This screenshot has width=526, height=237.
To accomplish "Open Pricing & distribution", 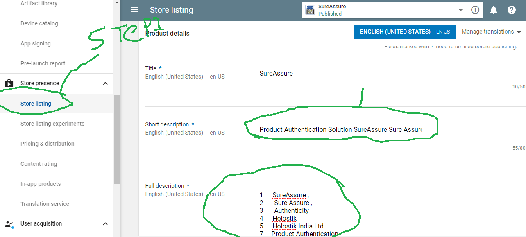I will pos(48,144).
